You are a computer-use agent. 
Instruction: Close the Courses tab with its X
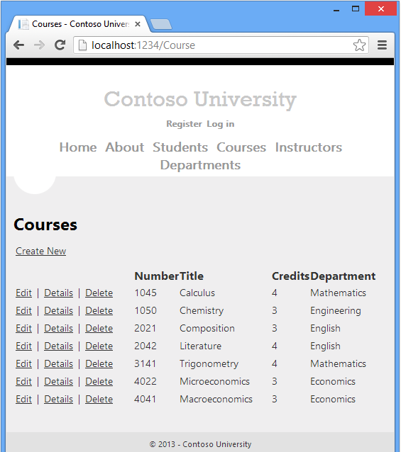click(x=138, y=24)
